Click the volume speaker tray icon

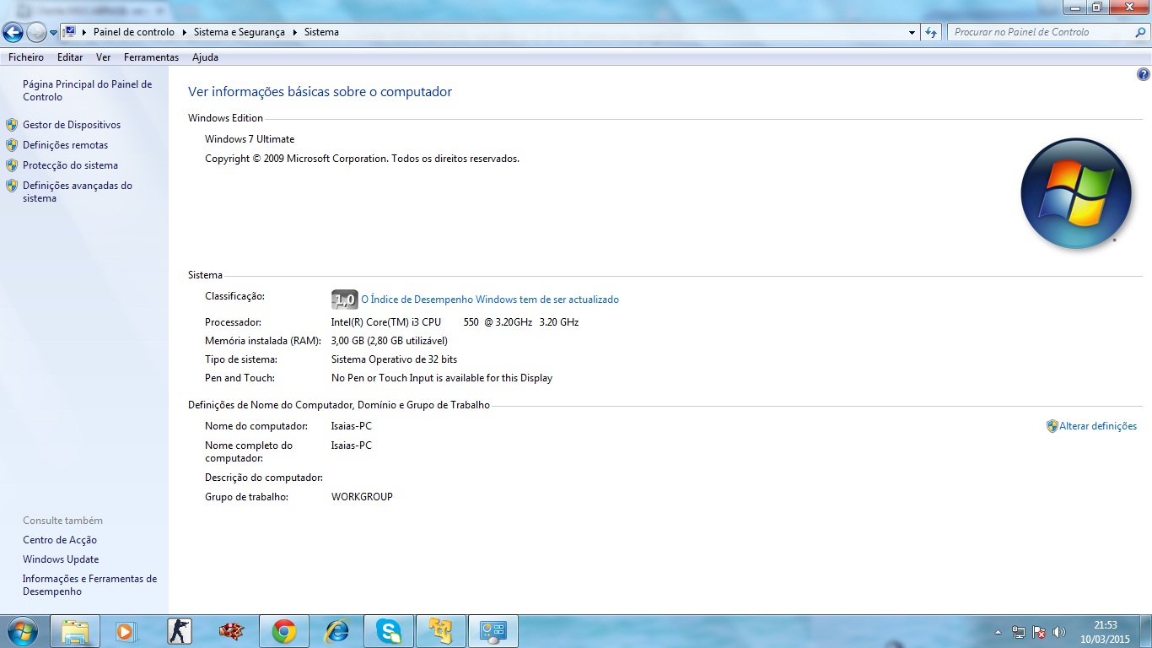[1060, 632]
